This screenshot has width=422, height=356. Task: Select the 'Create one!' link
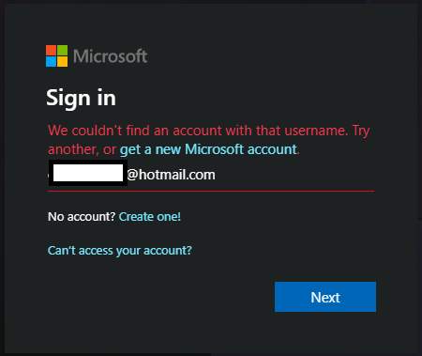point(150,217)
